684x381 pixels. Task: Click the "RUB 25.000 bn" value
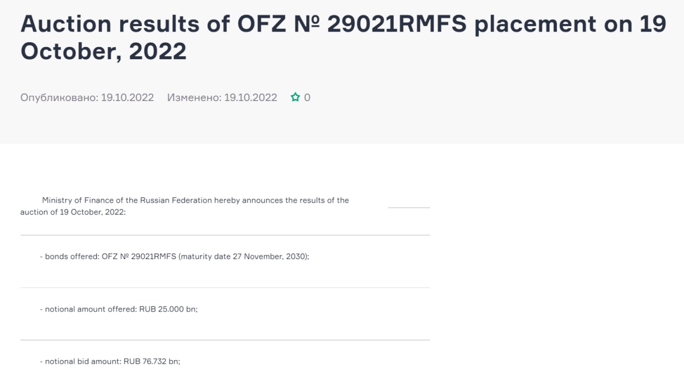point(168,309)
